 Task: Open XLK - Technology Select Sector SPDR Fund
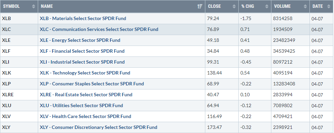click(85, 73)
